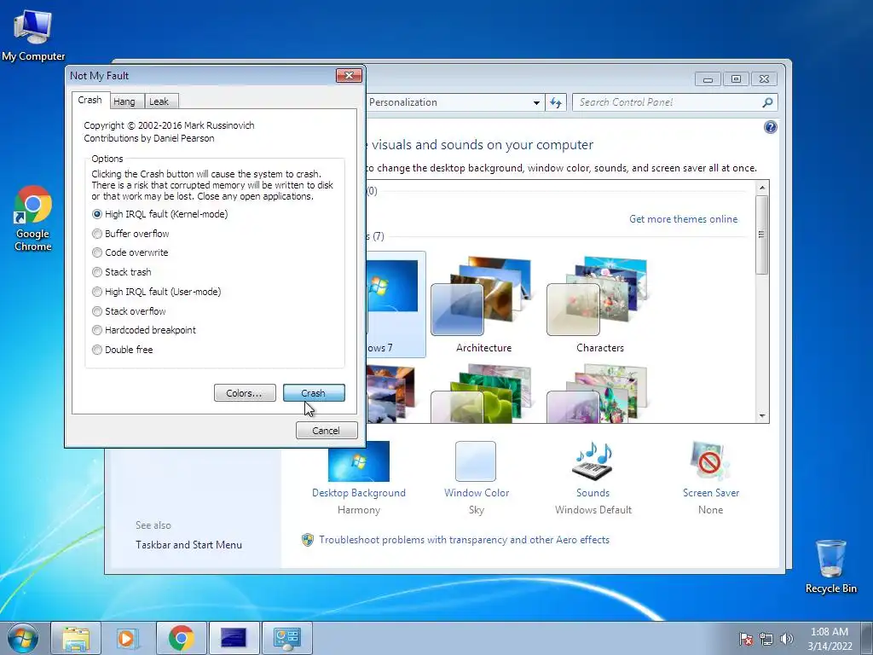
Task: Open the Recycle Bin on desktop
Action: (830, 566)
